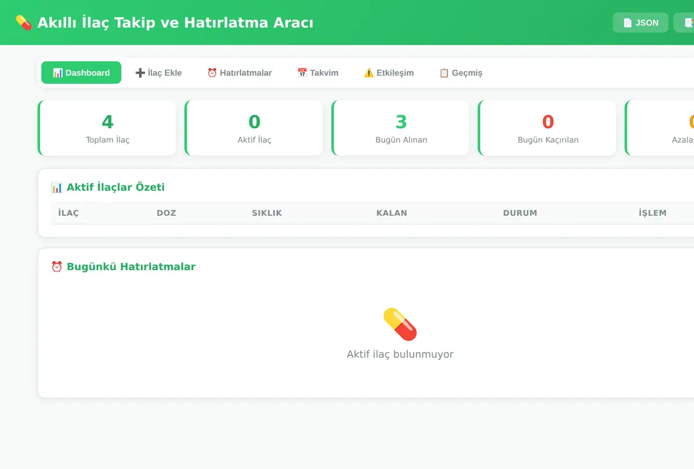The image size is (694, 469).
Task: Click the İLAÇ column header
Action: pos(68,213)
